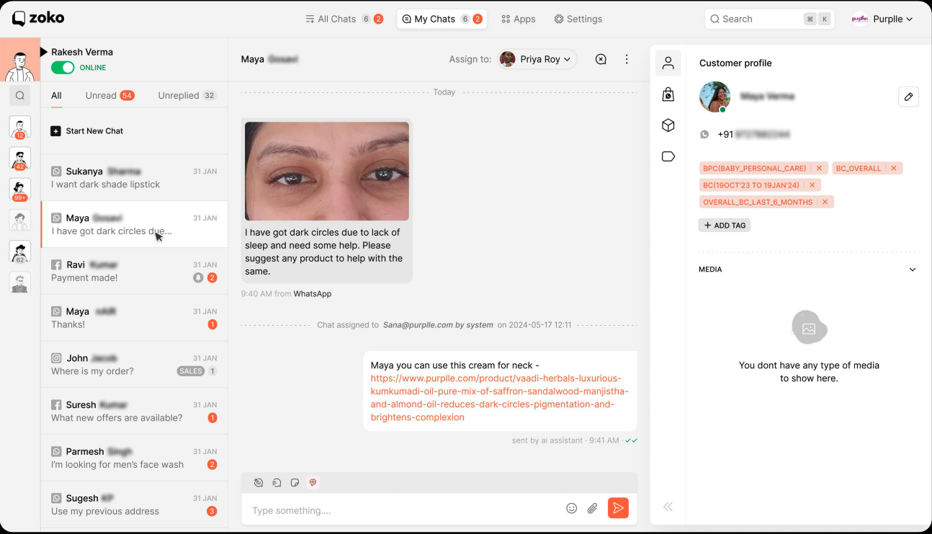
Task: Open the three-dot chat options menu
Action: pos(627,59)
